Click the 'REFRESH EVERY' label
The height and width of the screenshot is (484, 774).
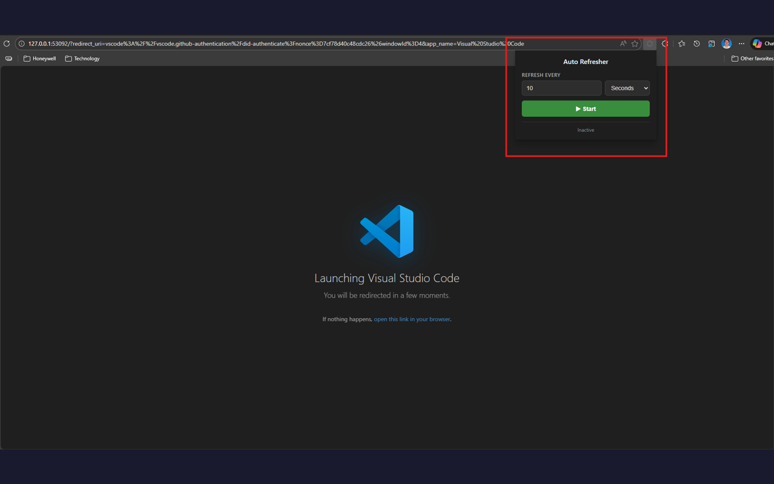541,75
